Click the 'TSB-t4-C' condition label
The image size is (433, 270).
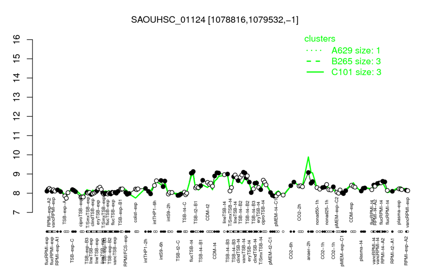point(184,212)
